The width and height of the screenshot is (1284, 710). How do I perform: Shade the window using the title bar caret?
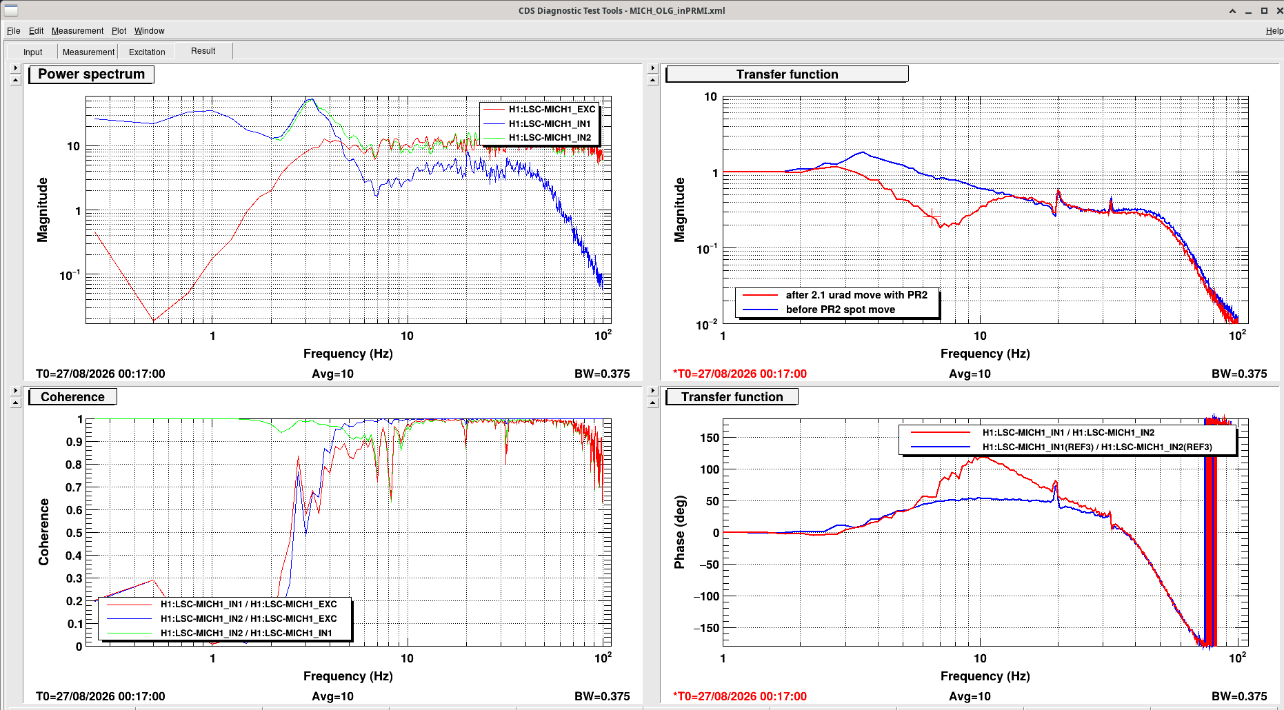tap(1232, 10)
